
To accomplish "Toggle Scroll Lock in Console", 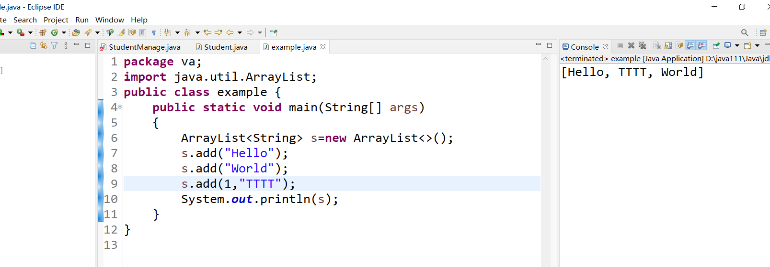I will [668, 46].
